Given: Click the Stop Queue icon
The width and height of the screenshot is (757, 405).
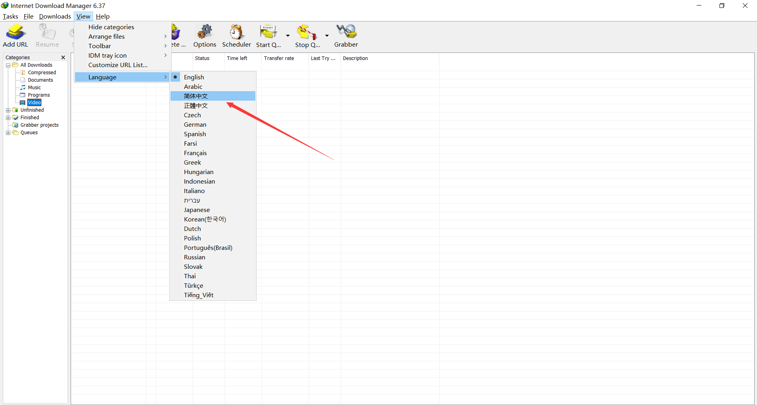Looking at the screenshot, I should click(307, 32).
